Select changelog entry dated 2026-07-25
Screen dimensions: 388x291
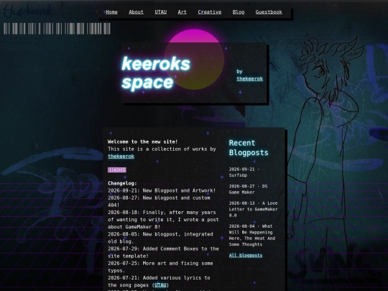tap(160, 267)
